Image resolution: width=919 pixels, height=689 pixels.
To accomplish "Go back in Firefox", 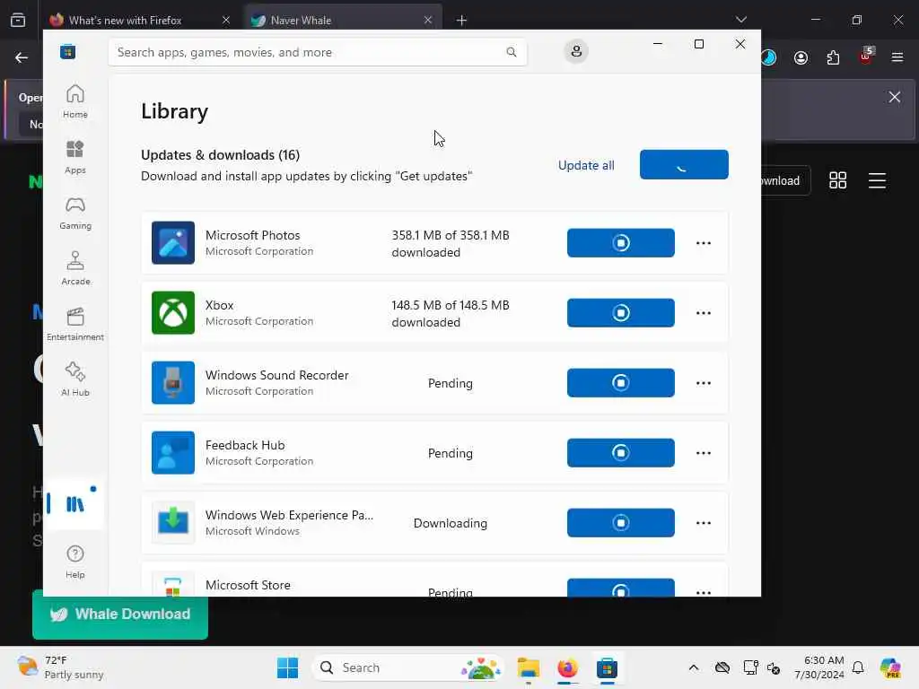I will coord(22,57).
